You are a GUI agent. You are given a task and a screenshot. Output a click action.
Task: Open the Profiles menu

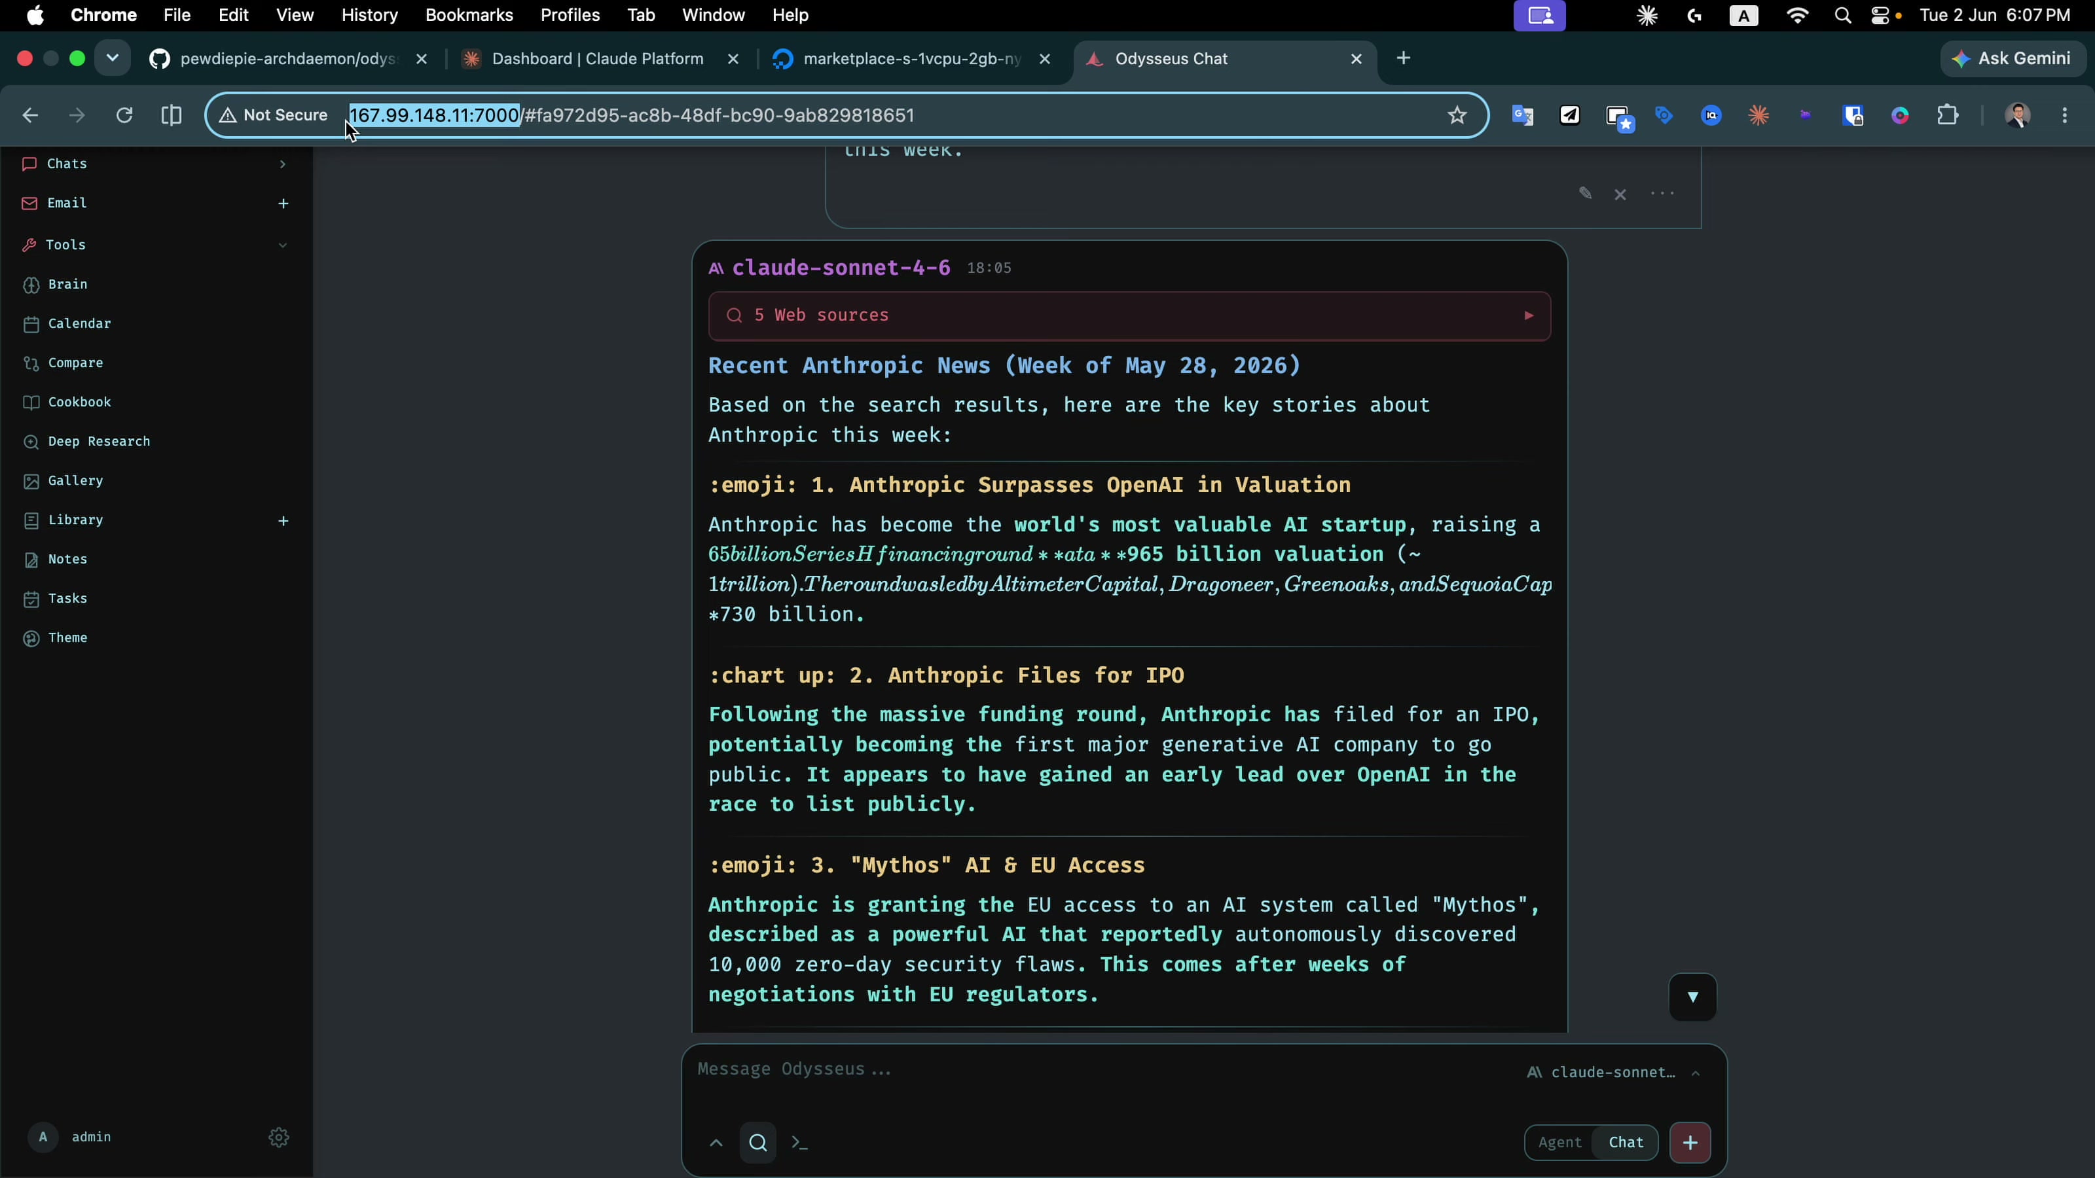click(x=570, y=16)
